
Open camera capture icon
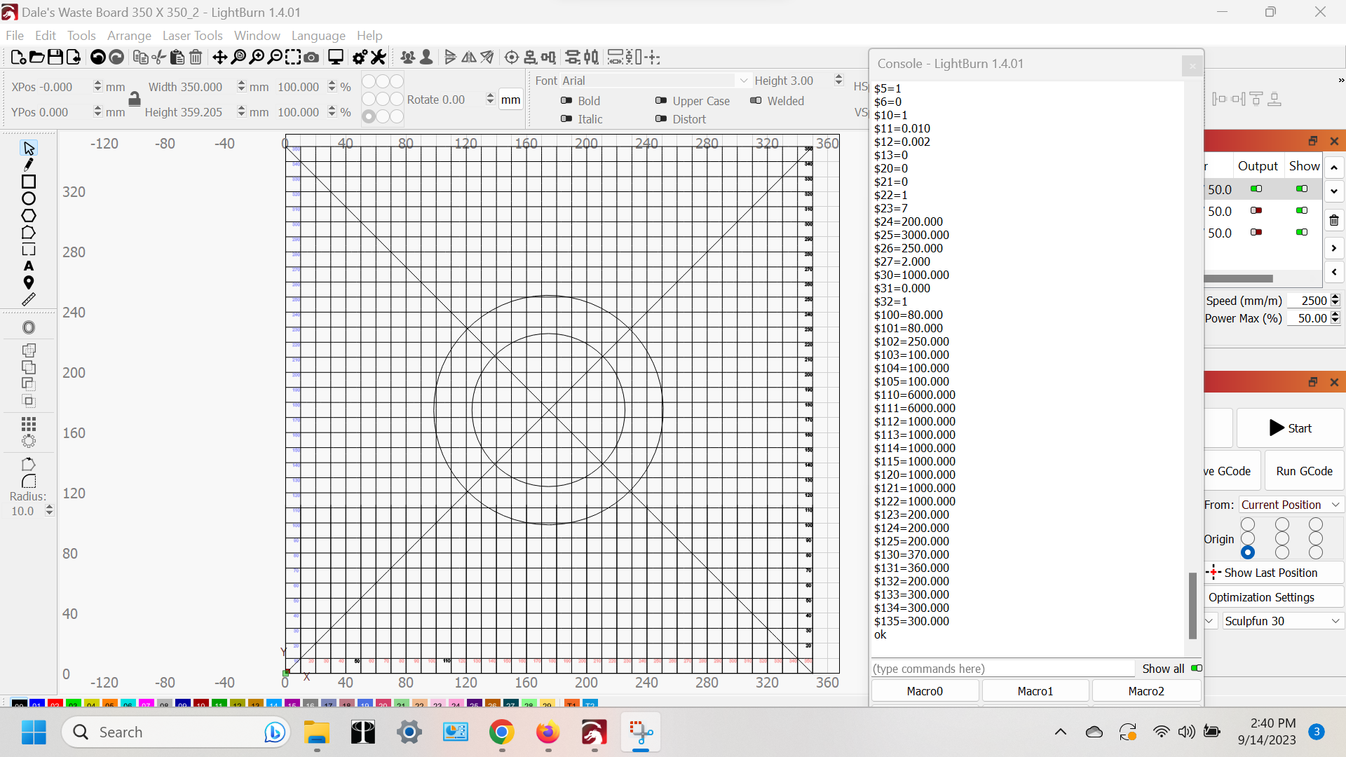tap(311, 57)
